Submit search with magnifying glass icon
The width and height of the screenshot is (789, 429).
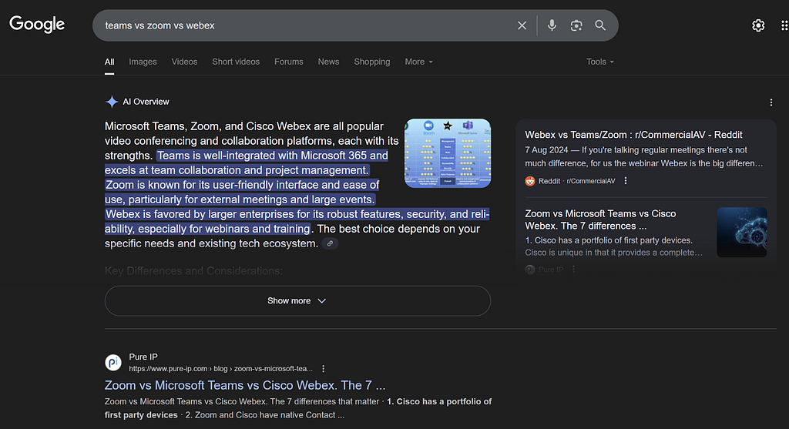(600, 25)
